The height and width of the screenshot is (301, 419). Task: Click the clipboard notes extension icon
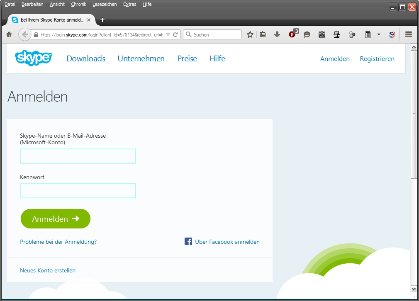pyautogui.click(x=368, y=34)
